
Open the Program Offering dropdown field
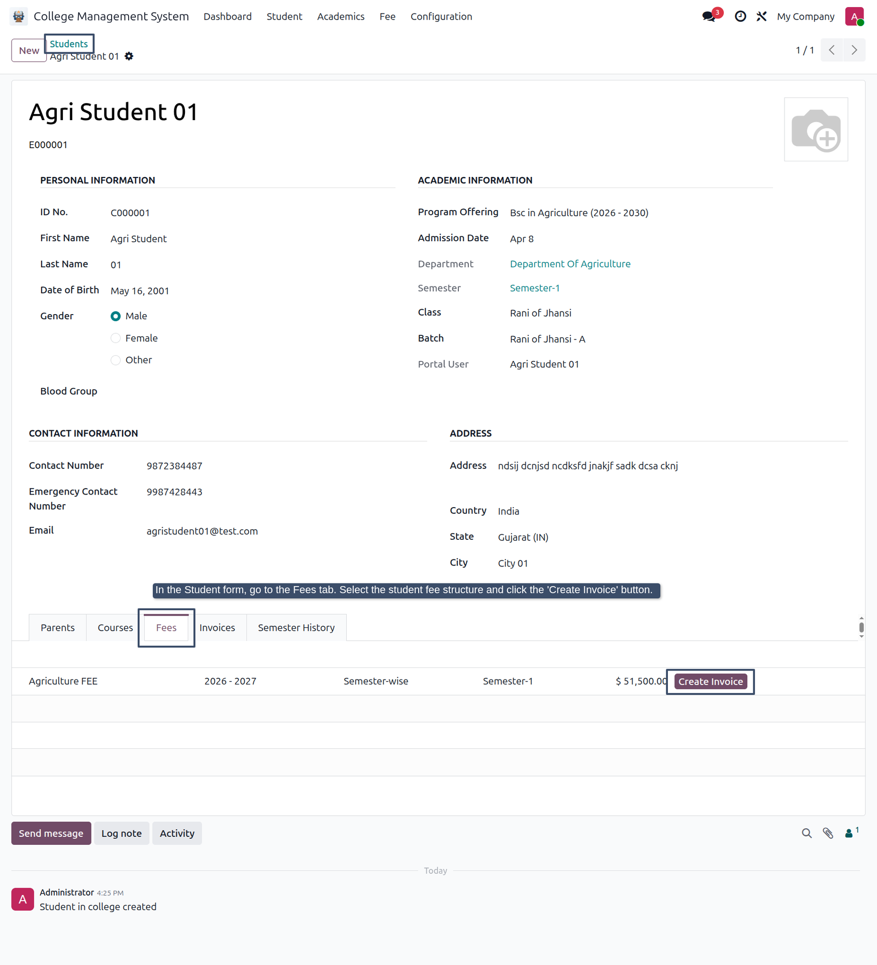click(641, 213)
